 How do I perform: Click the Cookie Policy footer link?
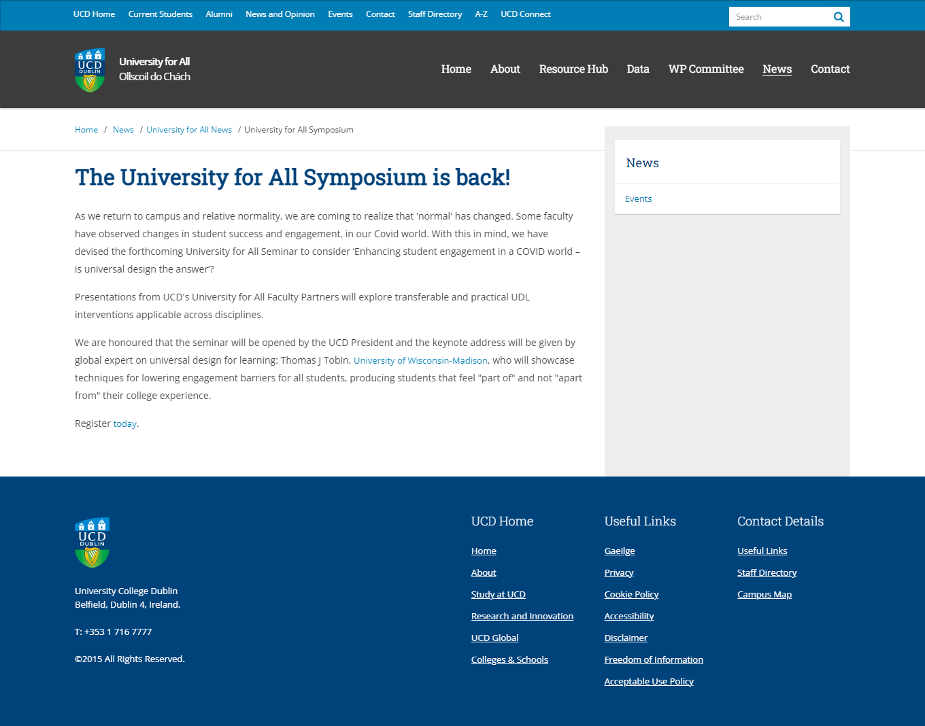[631, 595]
